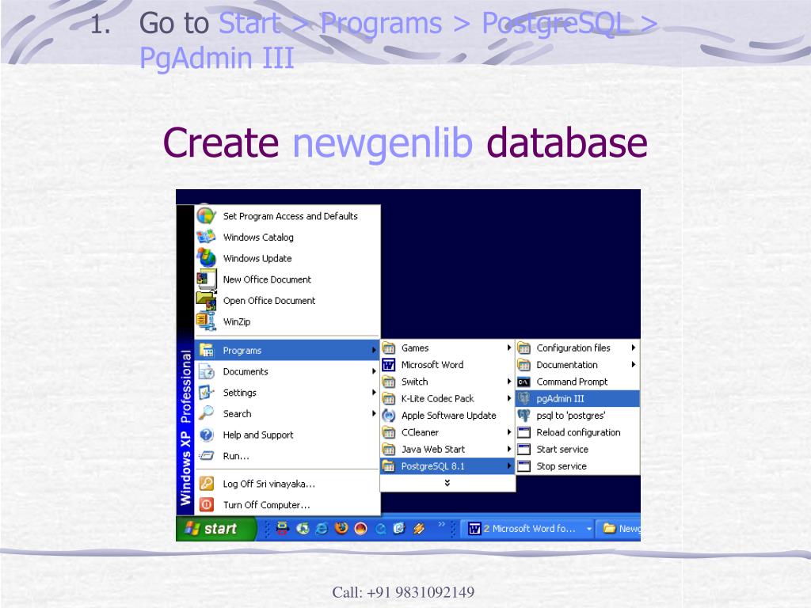Select Reload configuration text entry
The height and width of the screenshot is (608, 811).
coord(578,433)
